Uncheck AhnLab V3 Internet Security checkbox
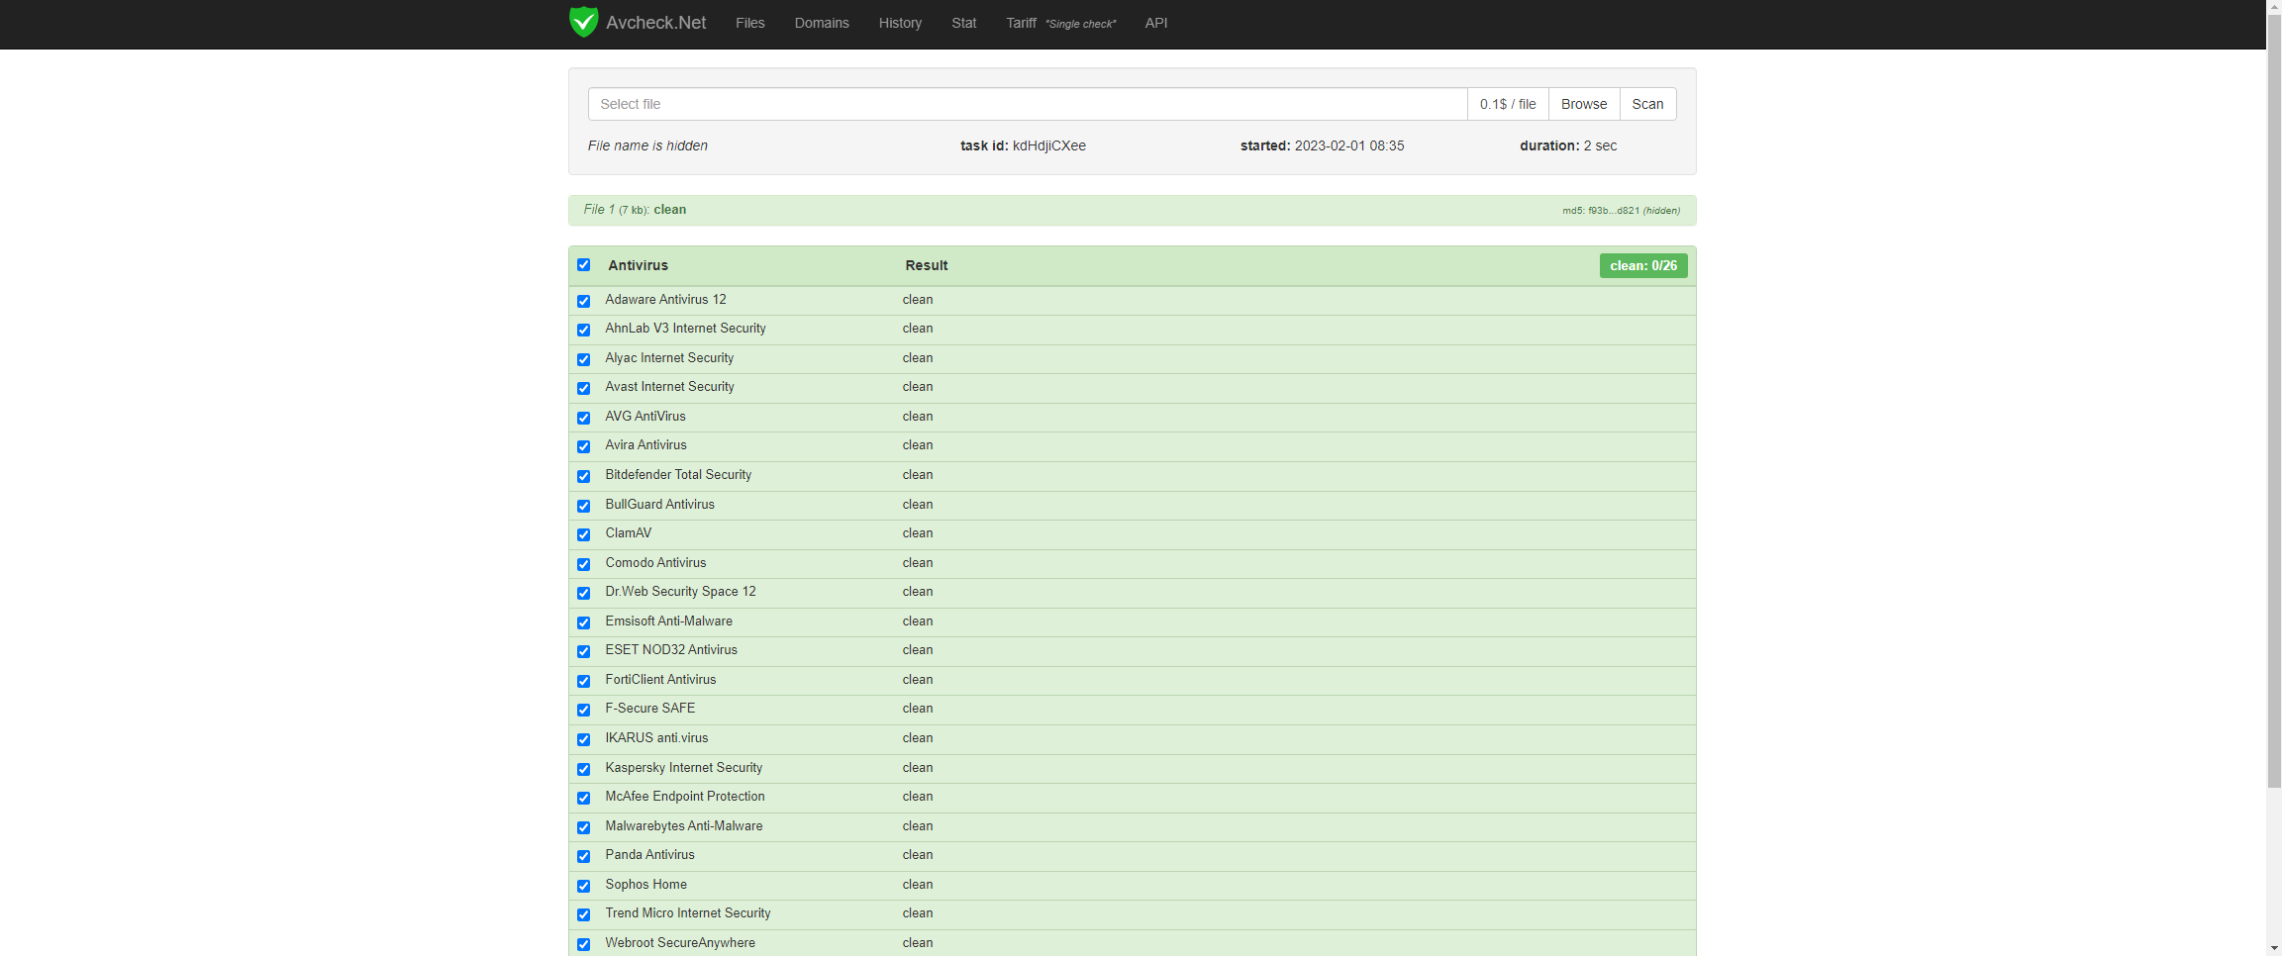This screenshot has width=2282, height=956. pos(584,330)
